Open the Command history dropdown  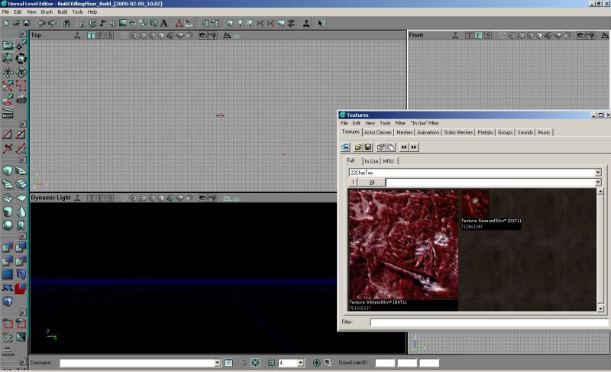pyautogui.click(x=218, y=363)
